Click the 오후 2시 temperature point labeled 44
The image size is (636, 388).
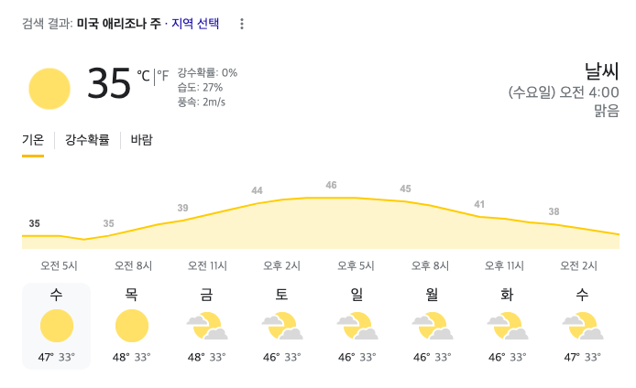258,191
